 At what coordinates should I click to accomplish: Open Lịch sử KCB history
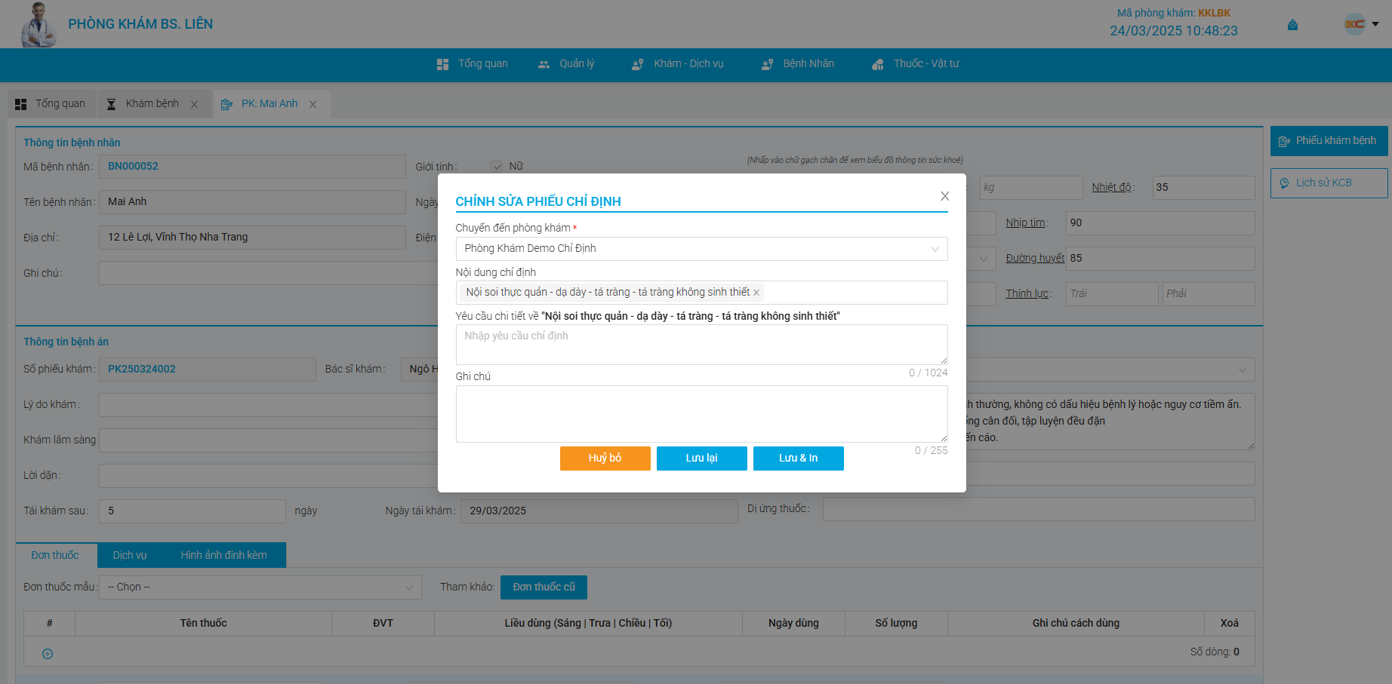[1329, 183]
